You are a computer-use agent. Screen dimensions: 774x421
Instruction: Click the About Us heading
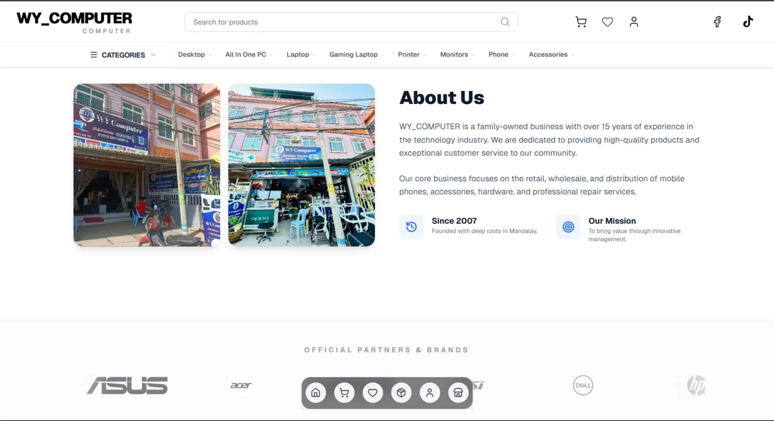(442, 98)
